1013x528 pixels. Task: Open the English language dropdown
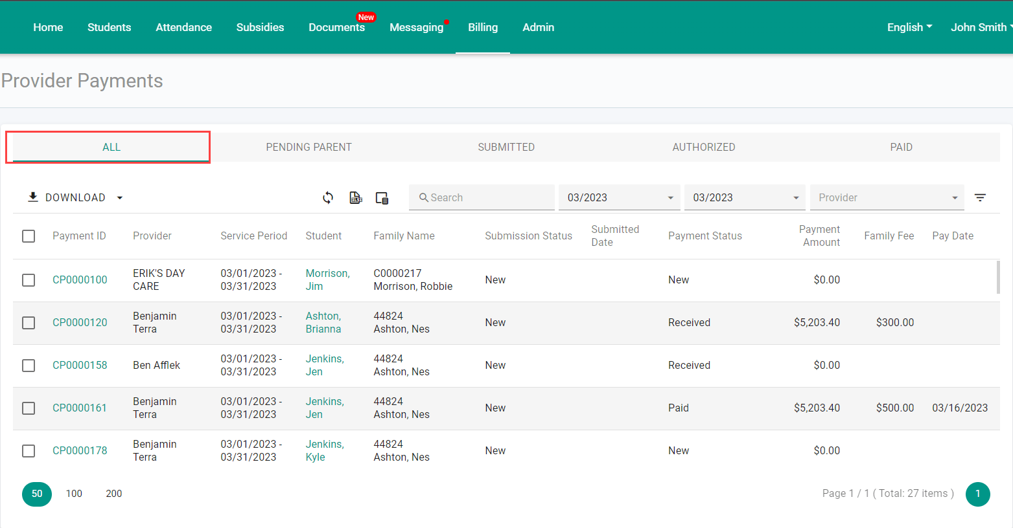click(x=909, y=27)
